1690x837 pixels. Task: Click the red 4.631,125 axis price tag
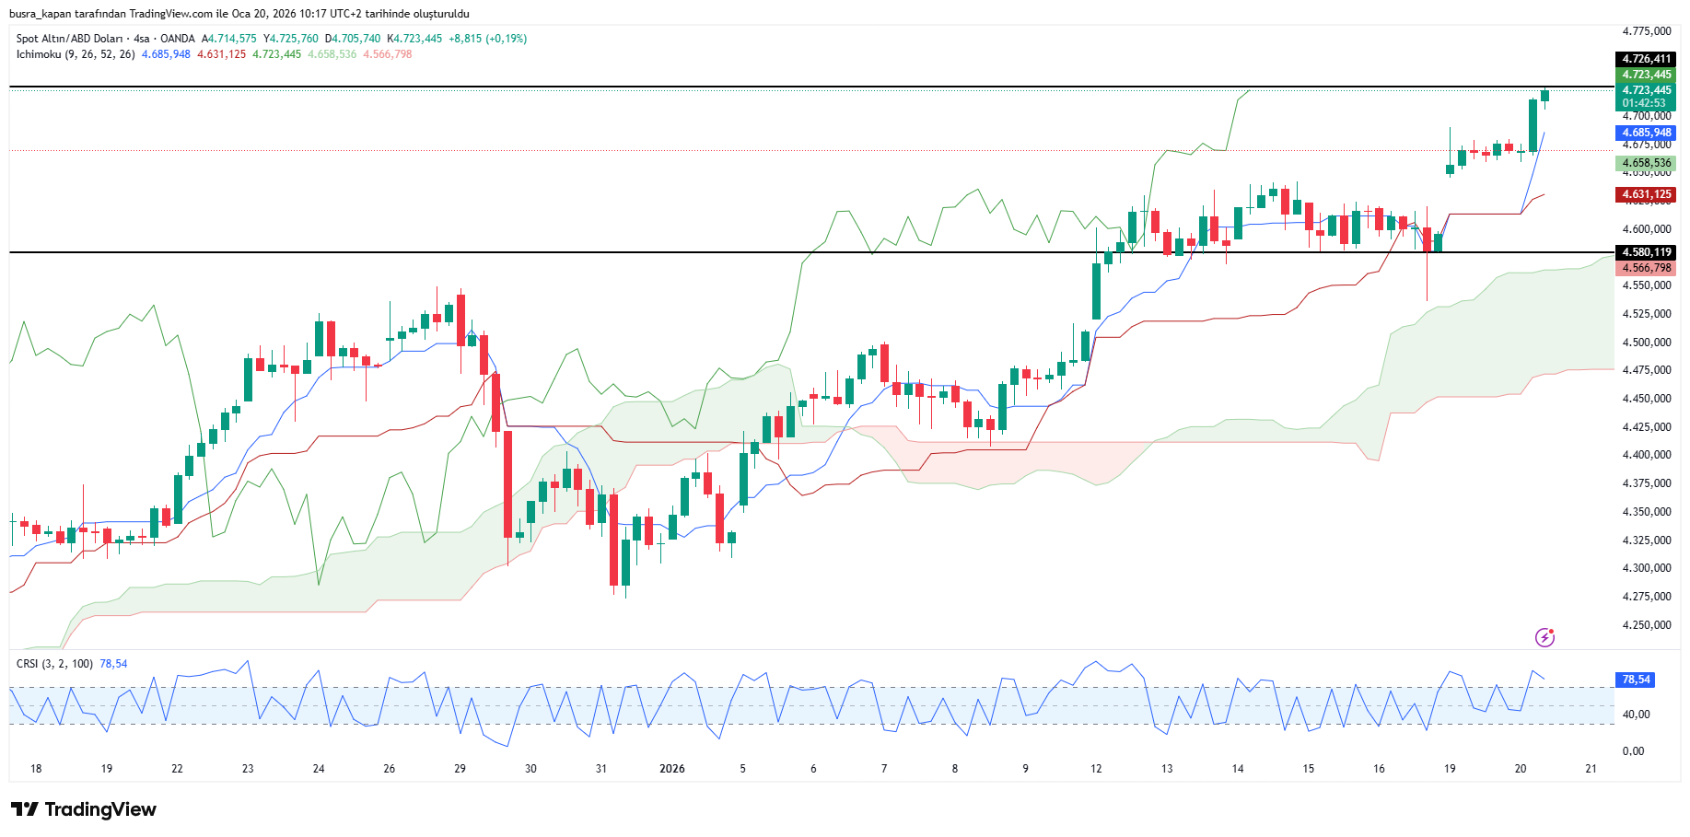pyautogui.click(x=1646, y=194)
